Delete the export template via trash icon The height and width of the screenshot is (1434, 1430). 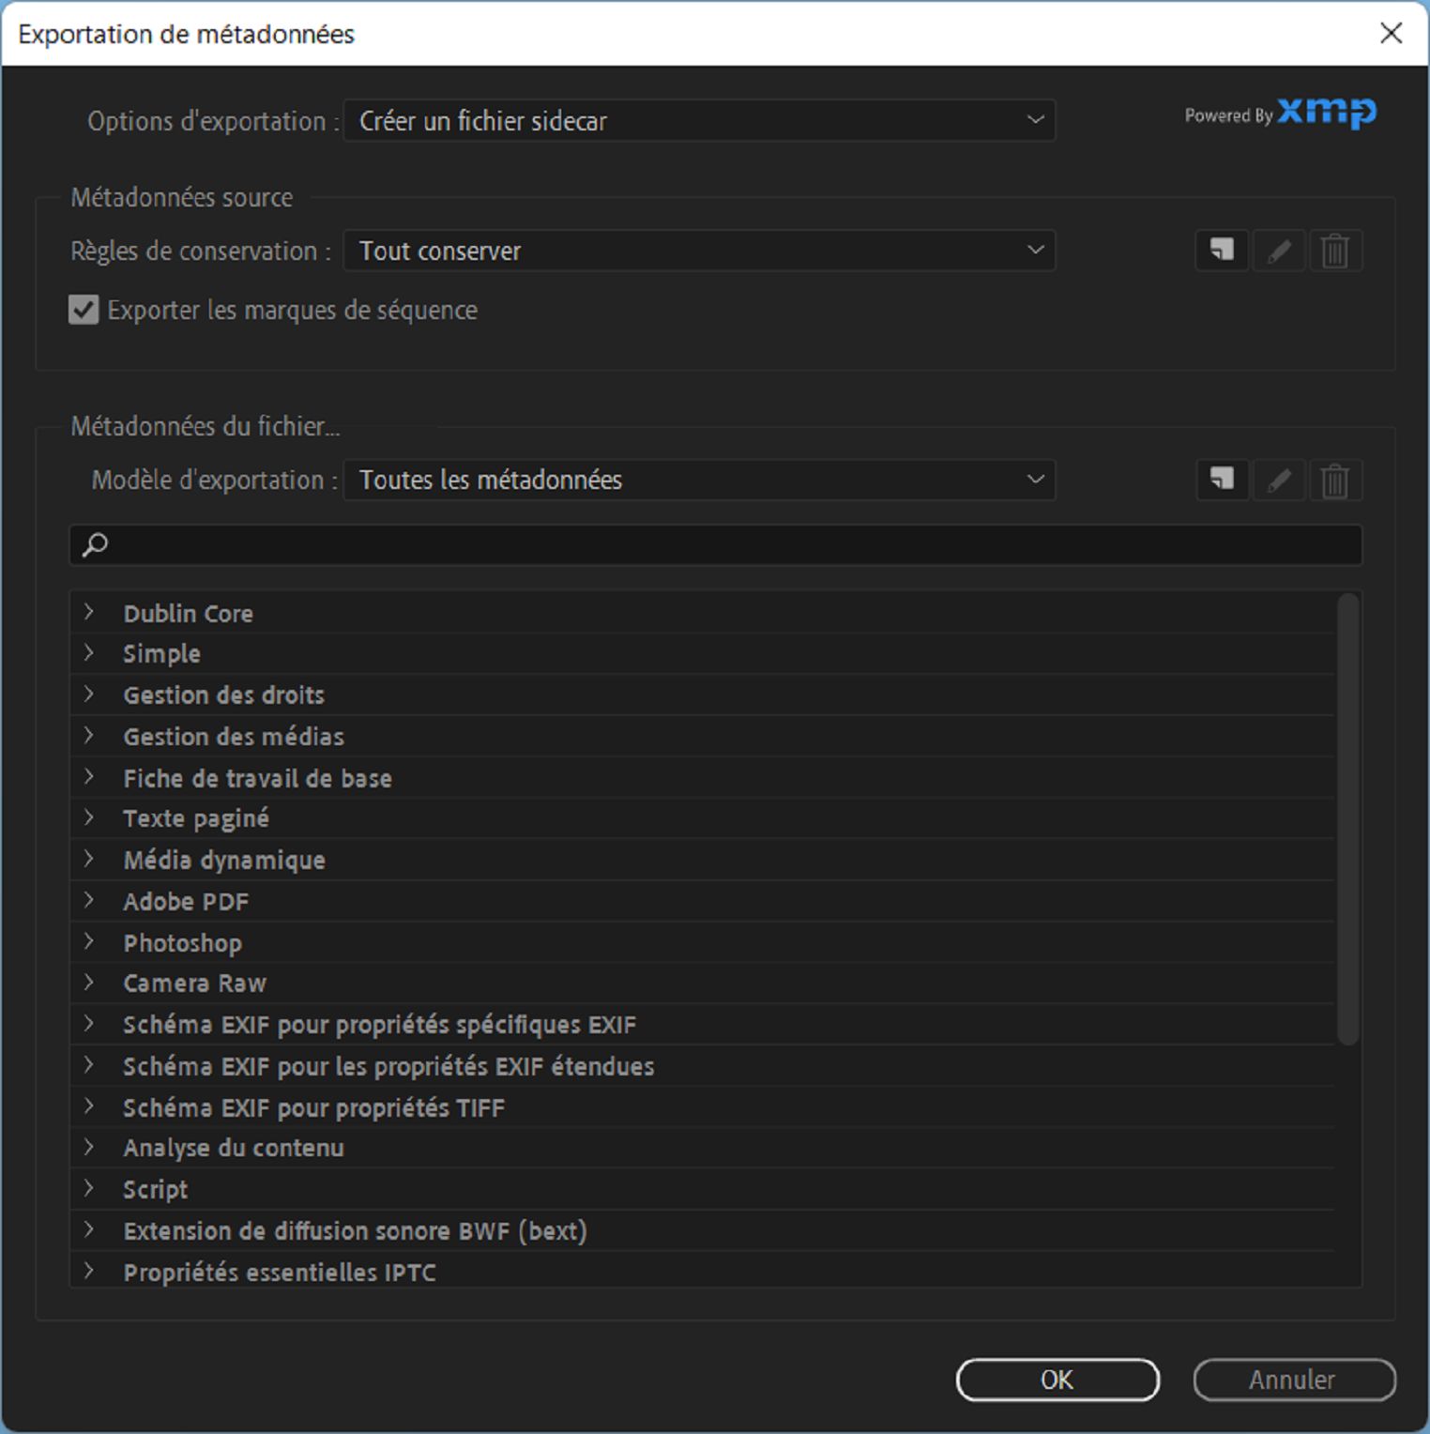tap(1335, 480)
